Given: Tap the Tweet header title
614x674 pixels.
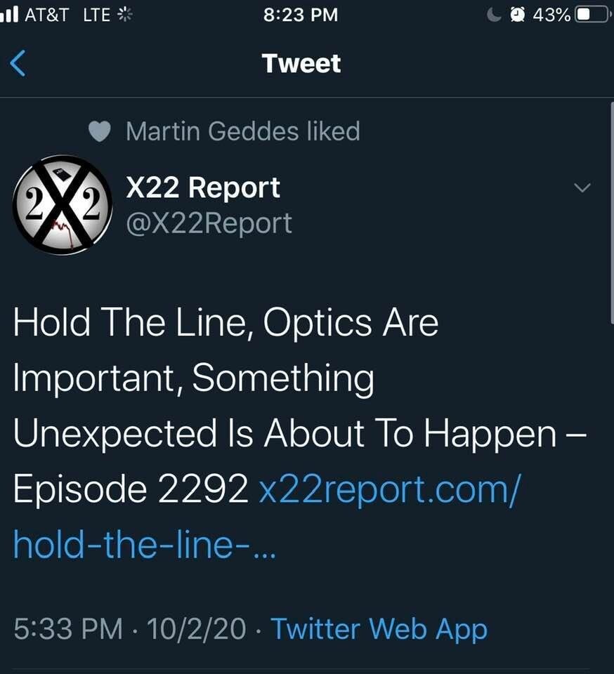Looking at the screenshot, I should coord(301,64).
